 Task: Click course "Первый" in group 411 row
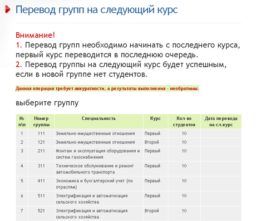(152, 181)
